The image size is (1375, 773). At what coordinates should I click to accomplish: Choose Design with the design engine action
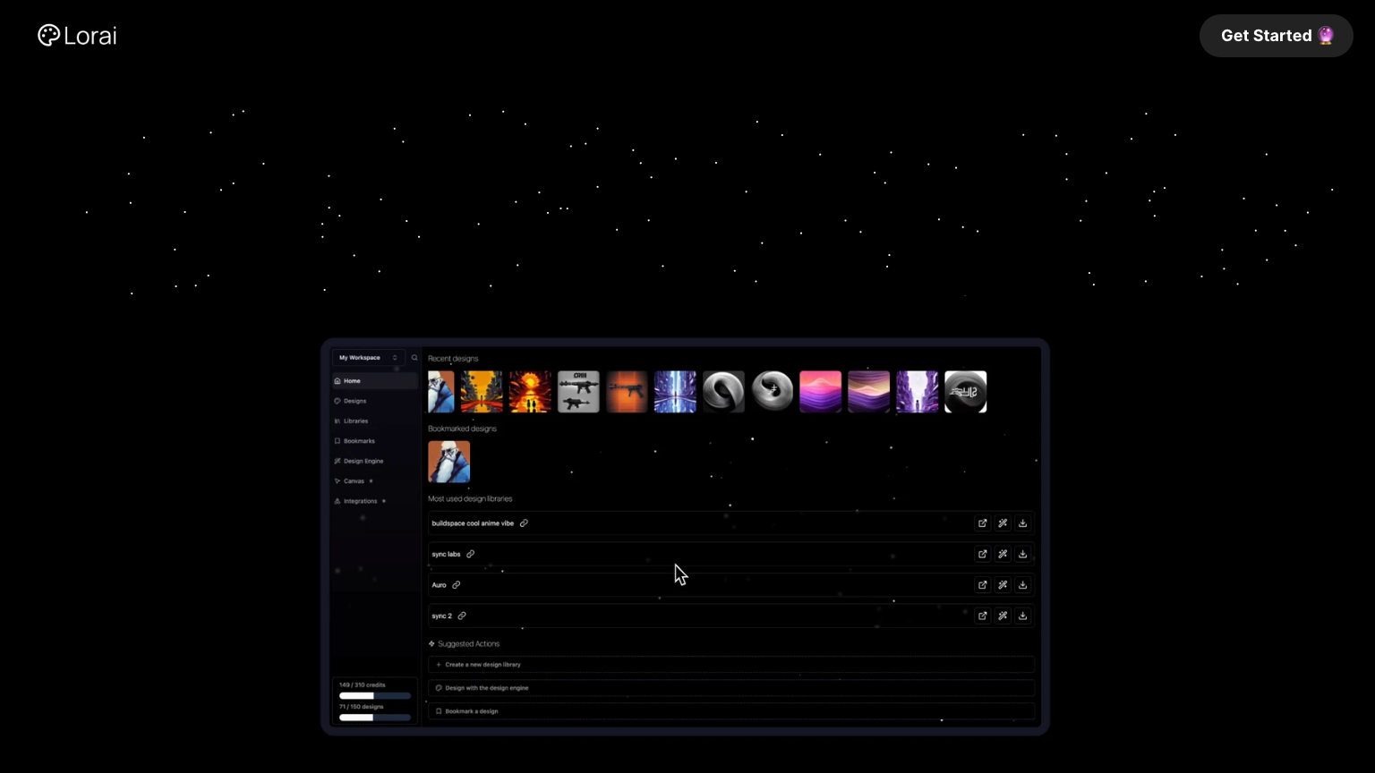(x=486, y=688)
